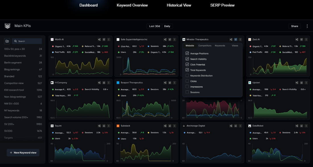
Task: Click share icon on Worth AI card
Action: pyautogui.click(x=99, y=39)
